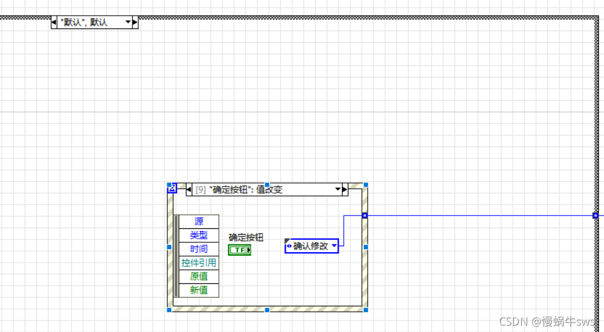The width and height of the screenshot is (604, 332).
Task: Click the 确定按钮 boolean TF terminal
Action: tap(239, 250)
